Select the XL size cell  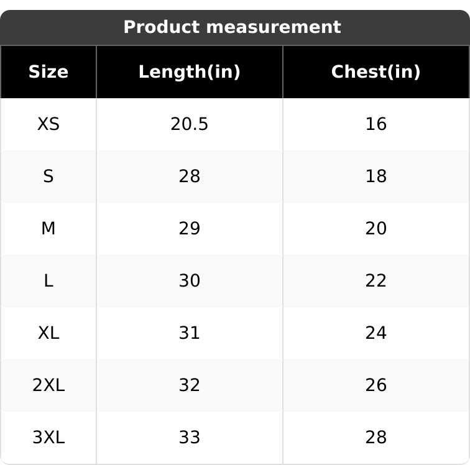(x=48, y=333)
